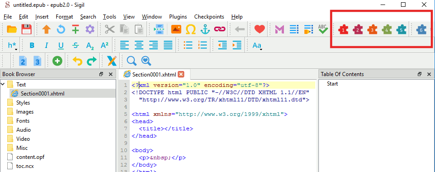This screenshot has width=435, height=172.
Task: Click the list with yellow arrow icon
Action: (x=308, y=29)
